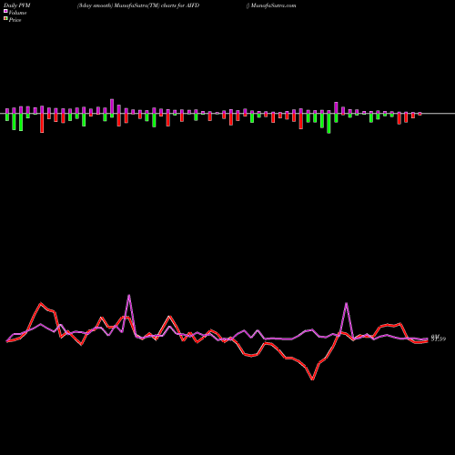
Task: Select the Volume legend label
Action: (x=17, y=13)
